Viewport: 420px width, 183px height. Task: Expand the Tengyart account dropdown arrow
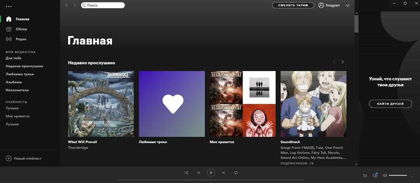348,6
